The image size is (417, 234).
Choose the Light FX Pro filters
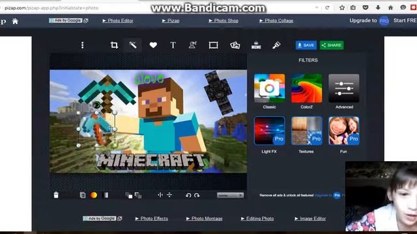pyautogui.click(x=269, y=131)
